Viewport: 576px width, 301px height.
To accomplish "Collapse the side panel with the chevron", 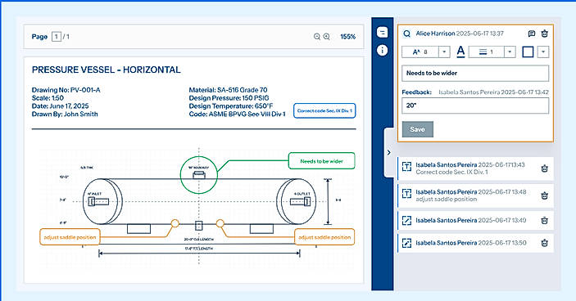I will [389, 152].
